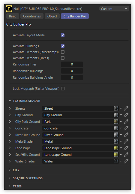
Task: Click the Null object icon in header
Action: point(9,9)
